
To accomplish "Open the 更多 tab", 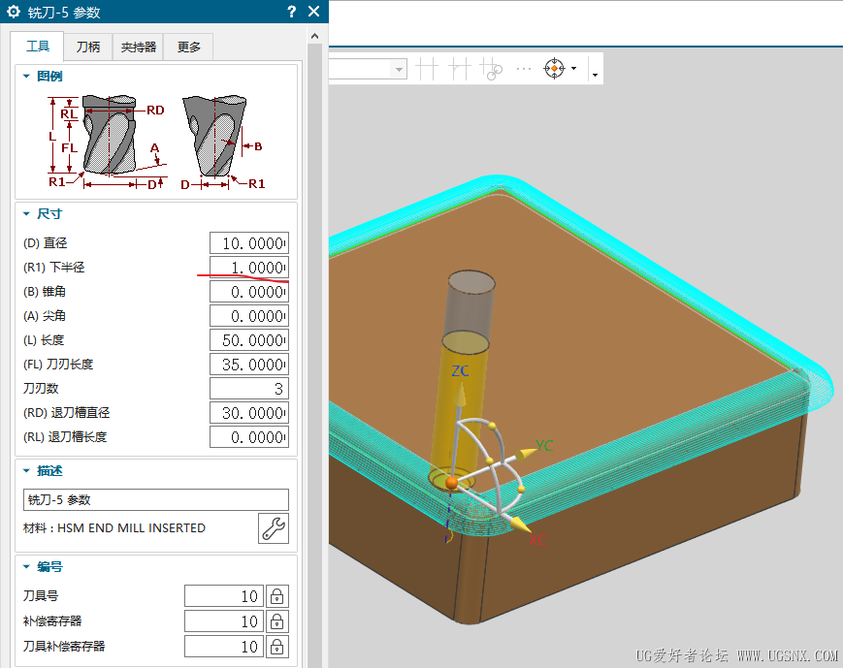I will click(188, 47).
